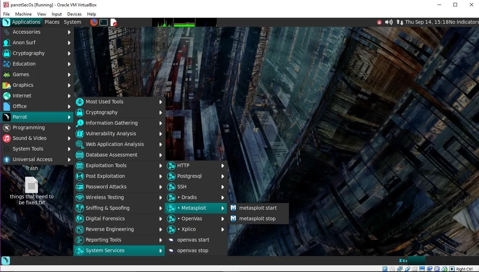Open Postgresql services submenu
The image size is (479, 272).
(196, 176)
